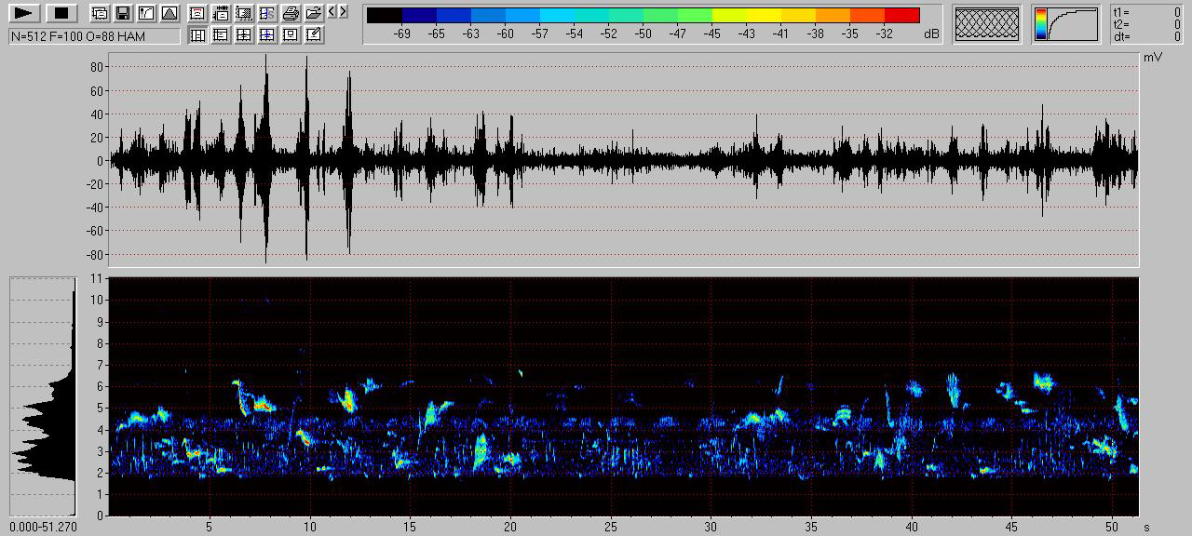Screen dimensions: 1192x536
Task: Click the icon with blue lines and letter S
Action: [x=267, y=13]
